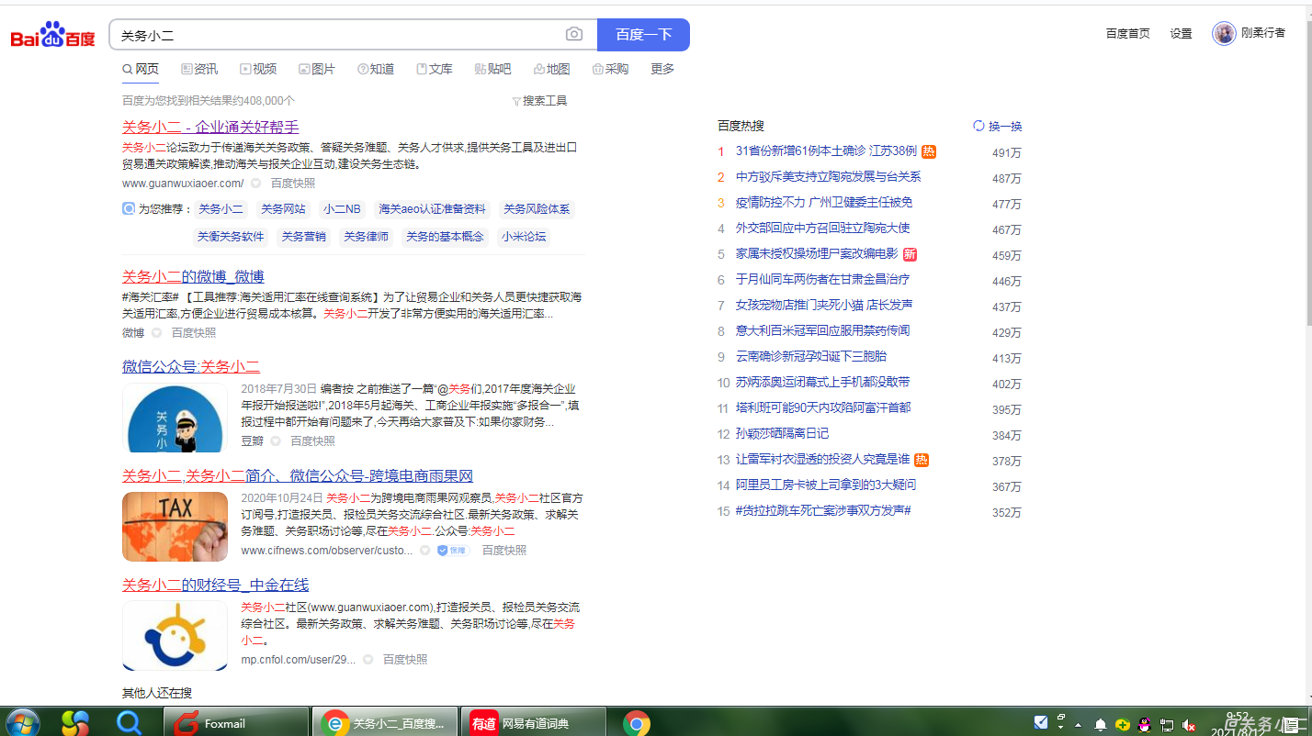Click the 中金在线 result thumbnail

click(x=175, y=635)
